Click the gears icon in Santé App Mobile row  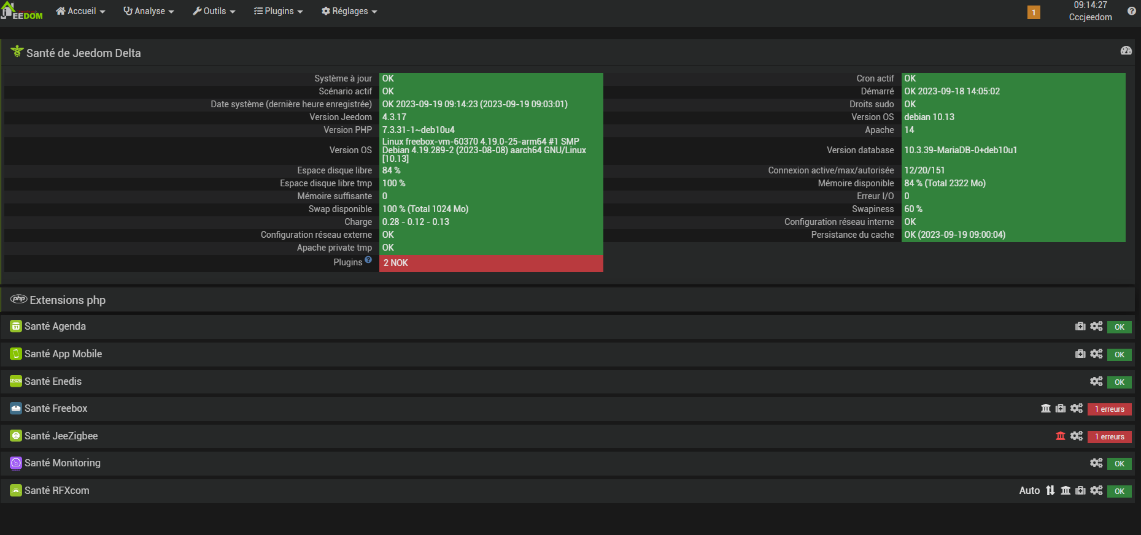point(1096,354)
